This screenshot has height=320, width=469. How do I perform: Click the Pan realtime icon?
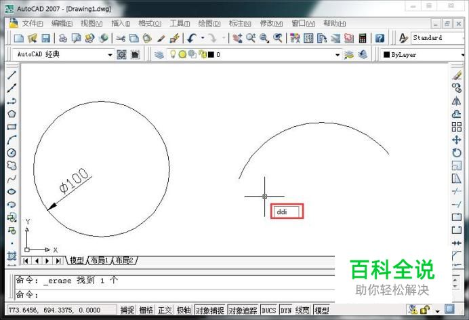[238, 38]
